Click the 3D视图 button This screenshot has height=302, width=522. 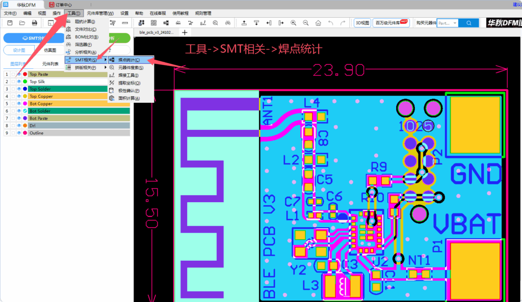click(x=362, y=23)
